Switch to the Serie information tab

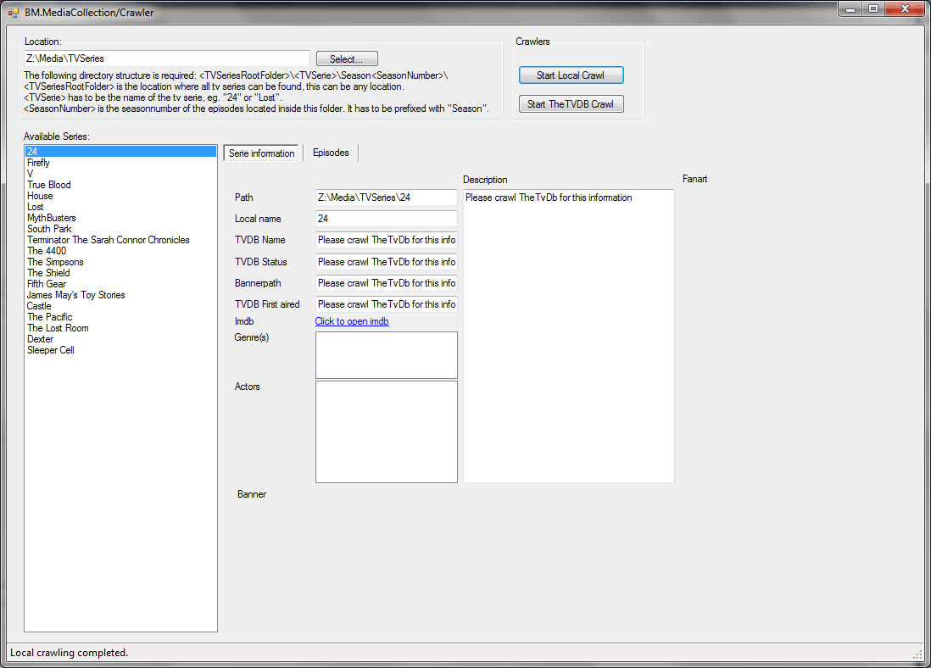point(261,153)
